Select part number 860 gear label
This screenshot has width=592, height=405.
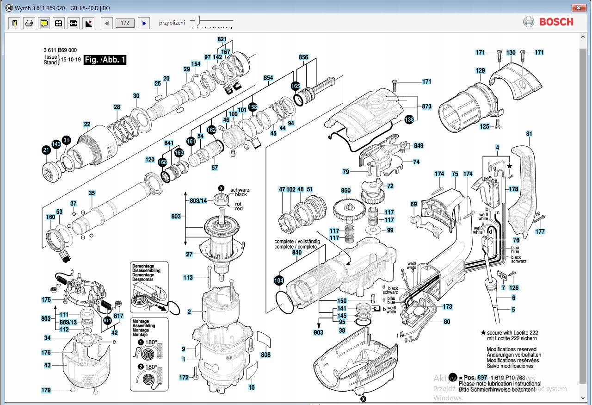[x=345, y=191]
